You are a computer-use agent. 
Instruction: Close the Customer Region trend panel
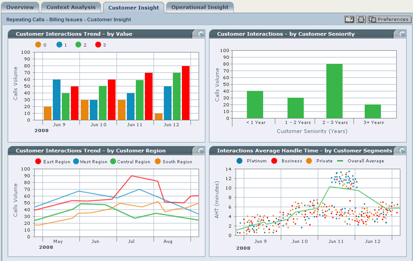201,151
